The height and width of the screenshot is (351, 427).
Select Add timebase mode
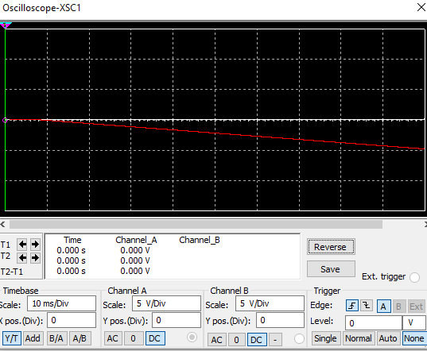(x=33, y=338)
